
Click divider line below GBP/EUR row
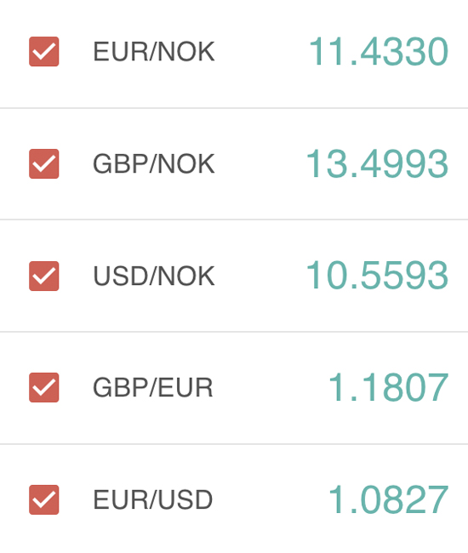click(x=234, y=444)
